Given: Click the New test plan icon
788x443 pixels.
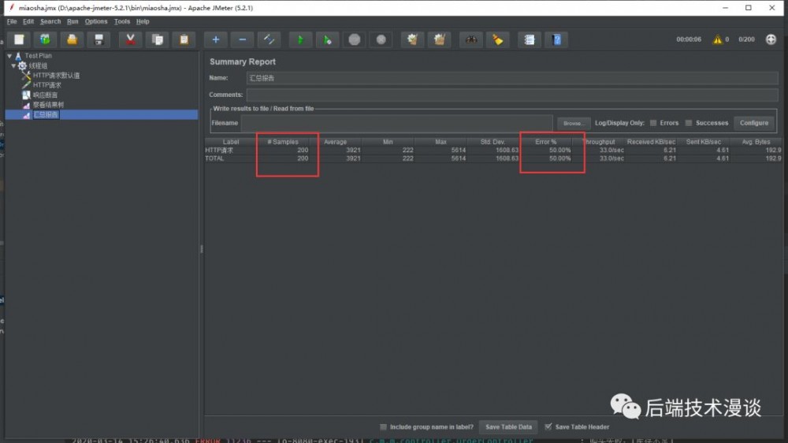Looking at the screenshot, I should point(19,39).
